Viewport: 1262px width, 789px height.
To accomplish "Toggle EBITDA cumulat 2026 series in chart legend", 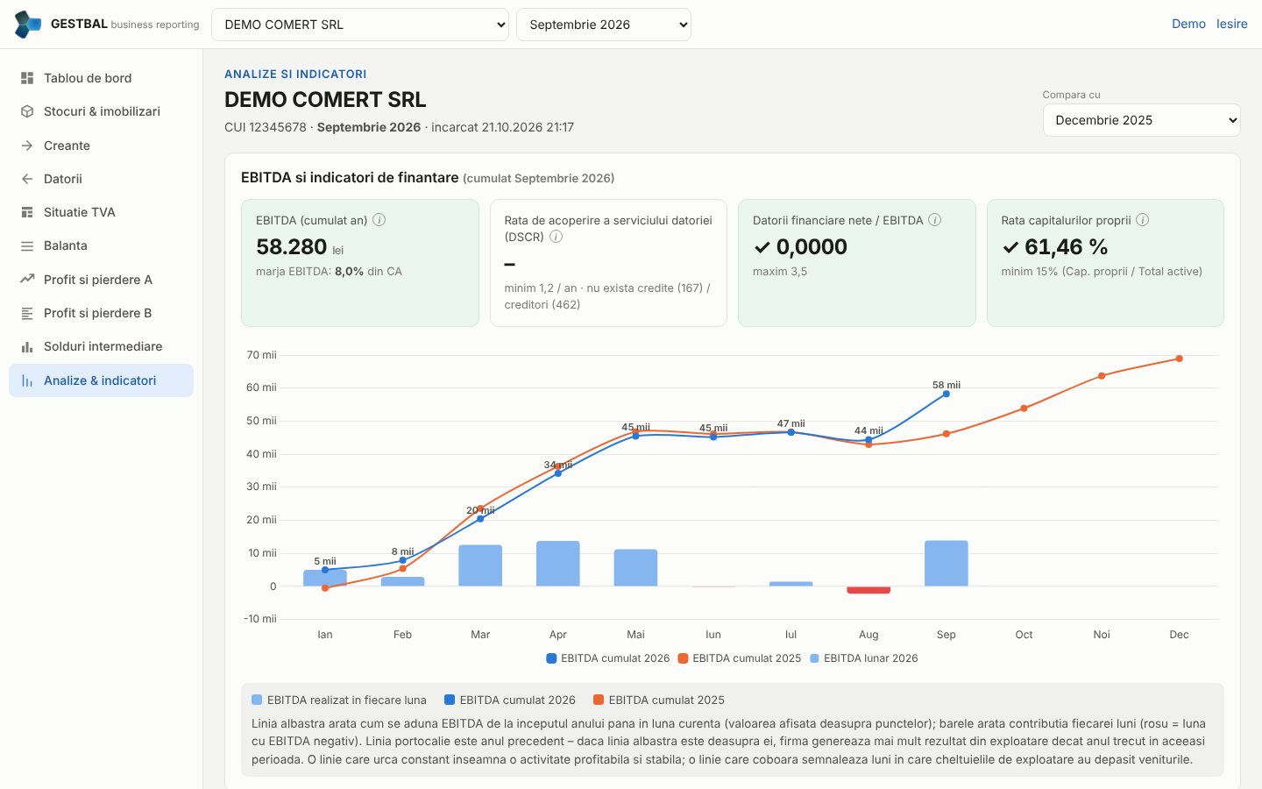I will click(607, 658).
